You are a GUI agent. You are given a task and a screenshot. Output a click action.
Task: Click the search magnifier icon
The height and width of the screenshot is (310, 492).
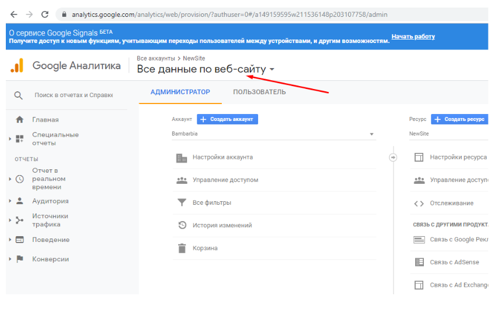click(x=19, y=95)
